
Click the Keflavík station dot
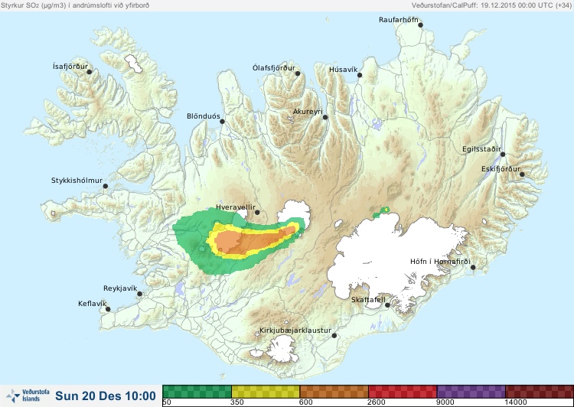pos(108,309)
